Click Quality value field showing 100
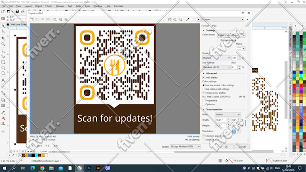Image resolution: width=306 pixels, height=172 pixels. click(x=234, y=58)
